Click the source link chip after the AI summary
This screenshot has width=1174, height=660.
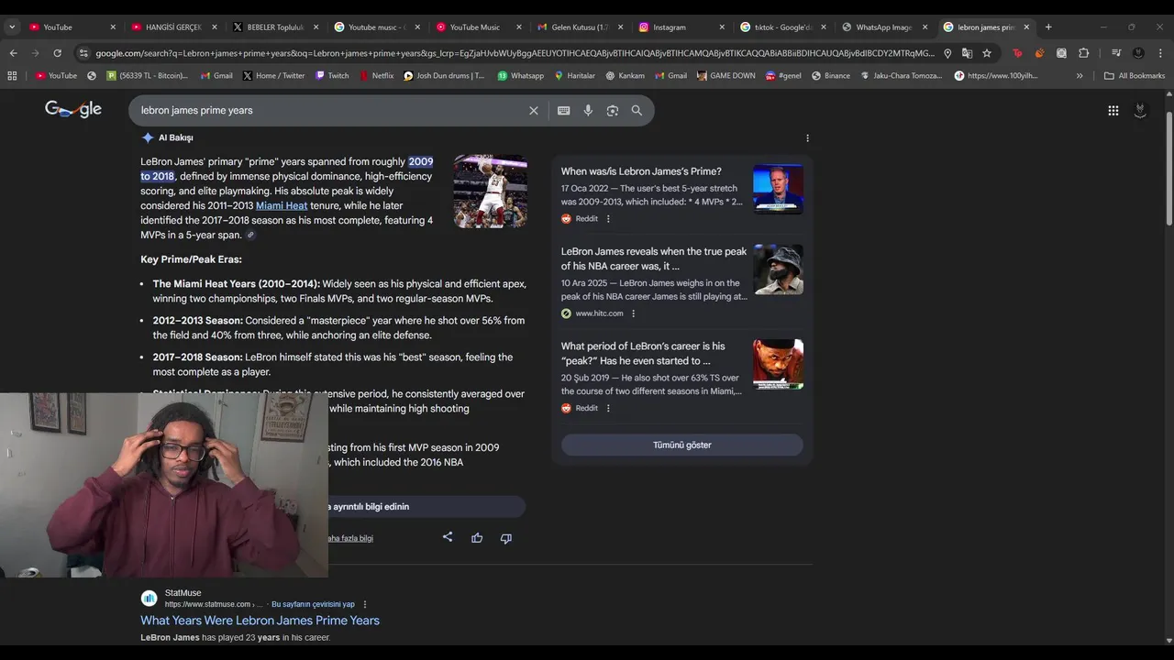click(x=250, y=236)
